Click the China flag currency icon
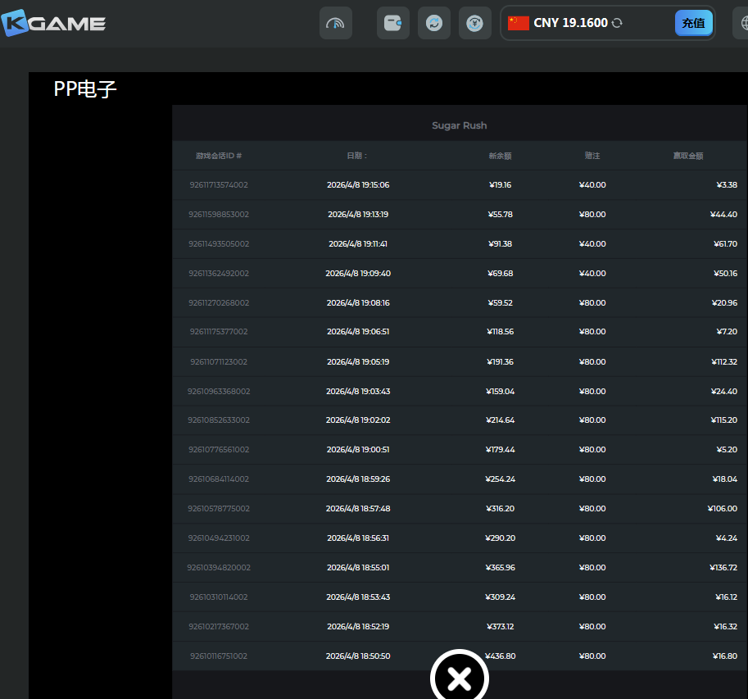 [518, 23]
